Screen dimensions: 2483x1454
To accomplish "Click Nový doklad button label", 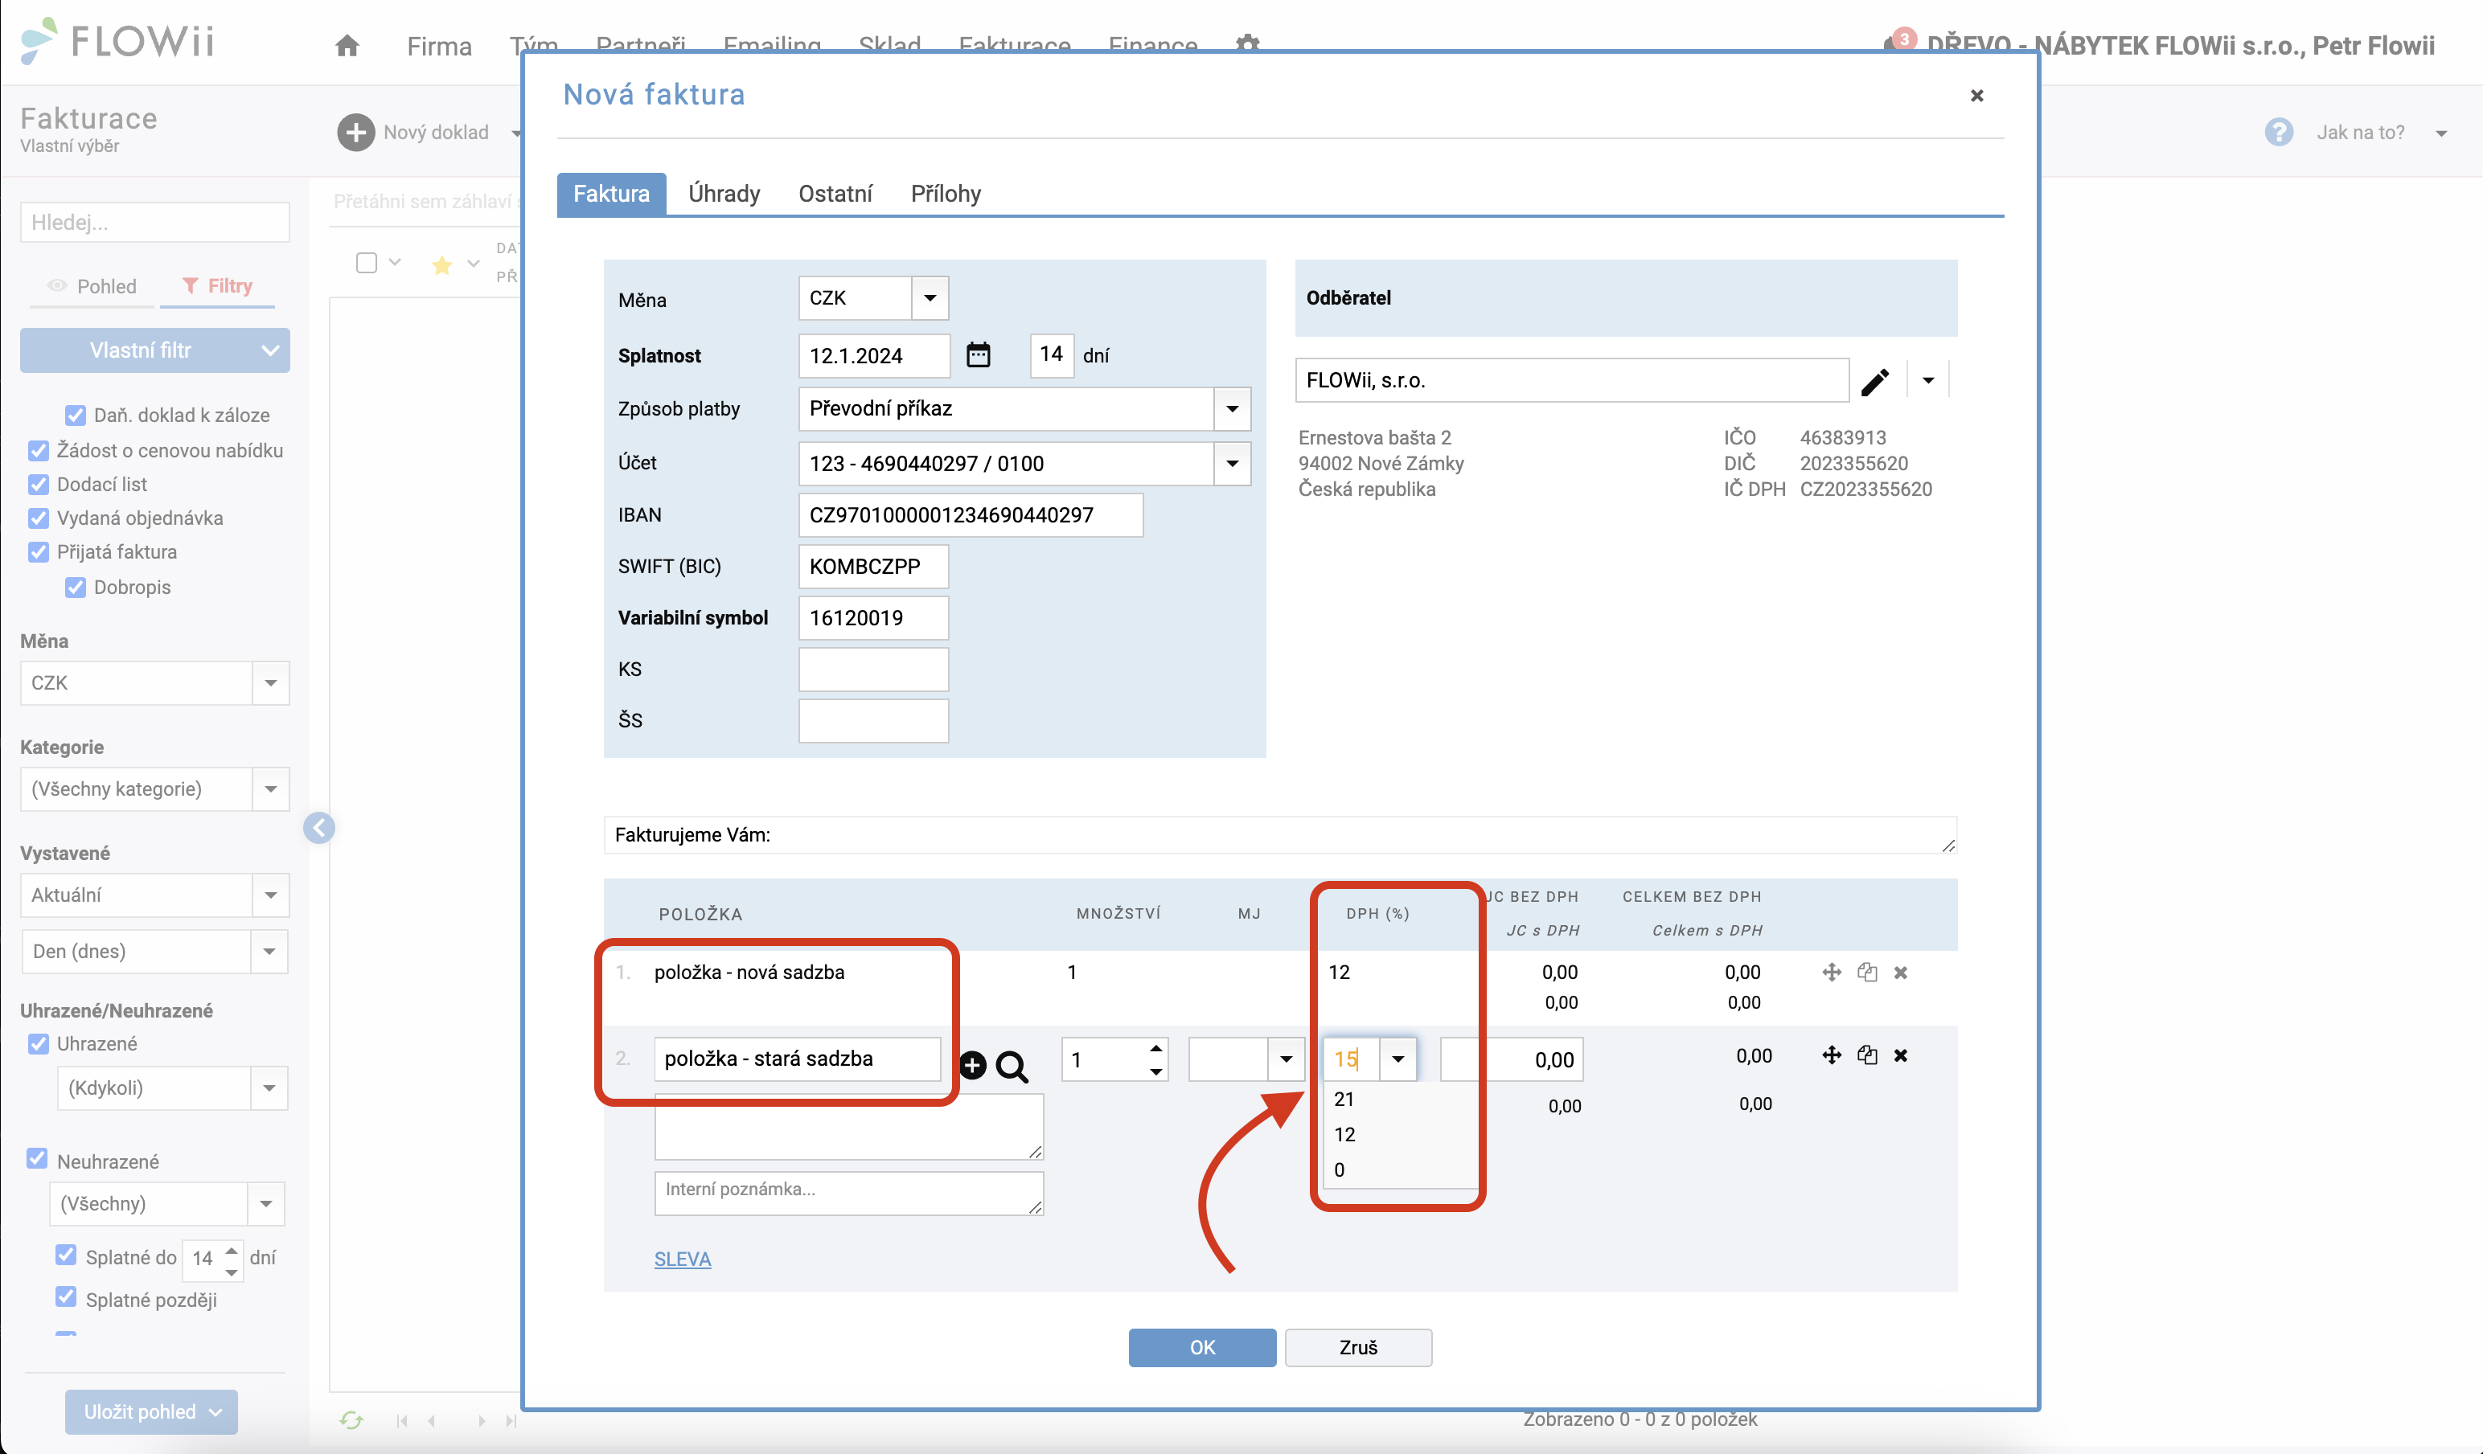I will (x=437, y=132).
